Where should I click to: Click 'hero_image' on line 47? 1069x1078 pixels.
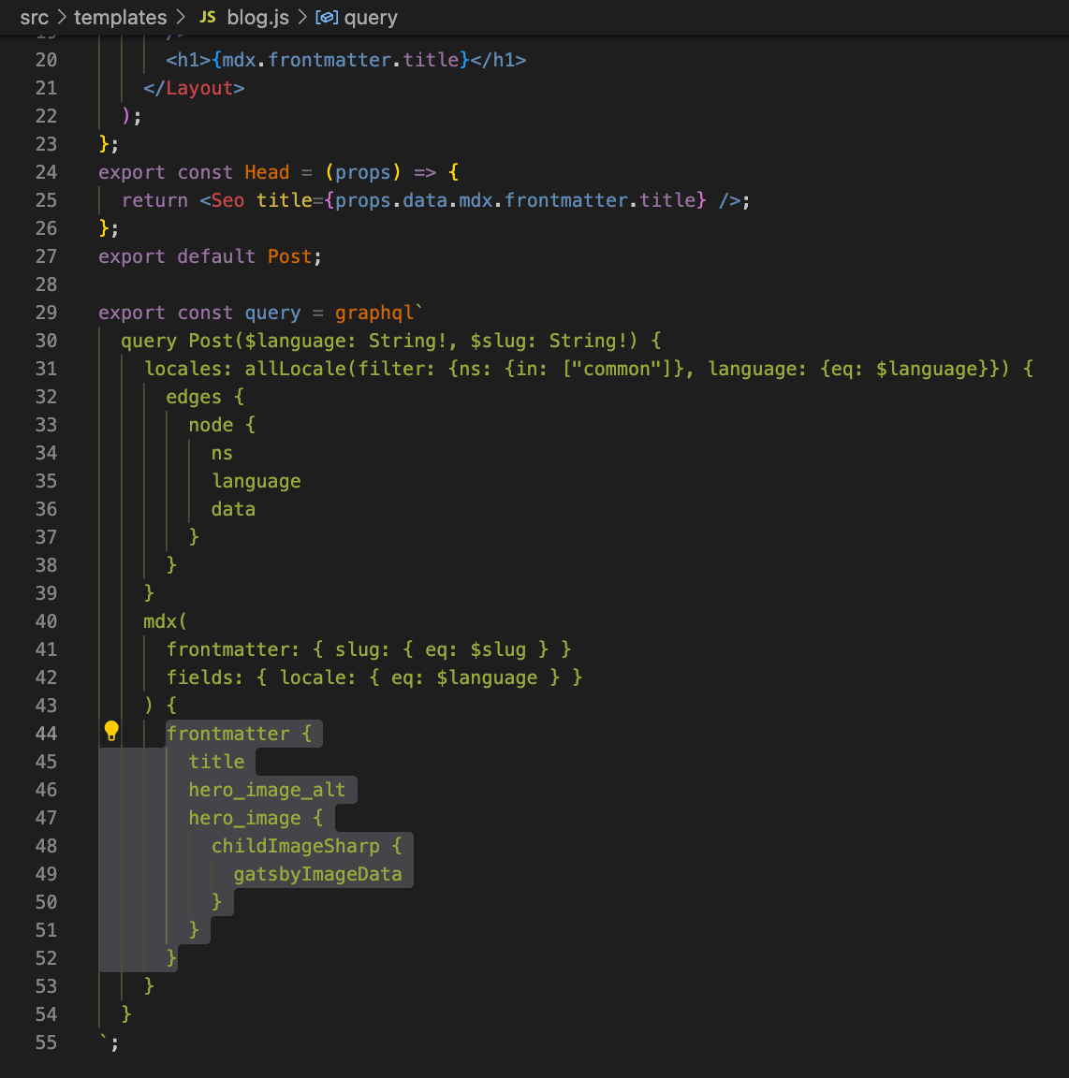(245, 818)
